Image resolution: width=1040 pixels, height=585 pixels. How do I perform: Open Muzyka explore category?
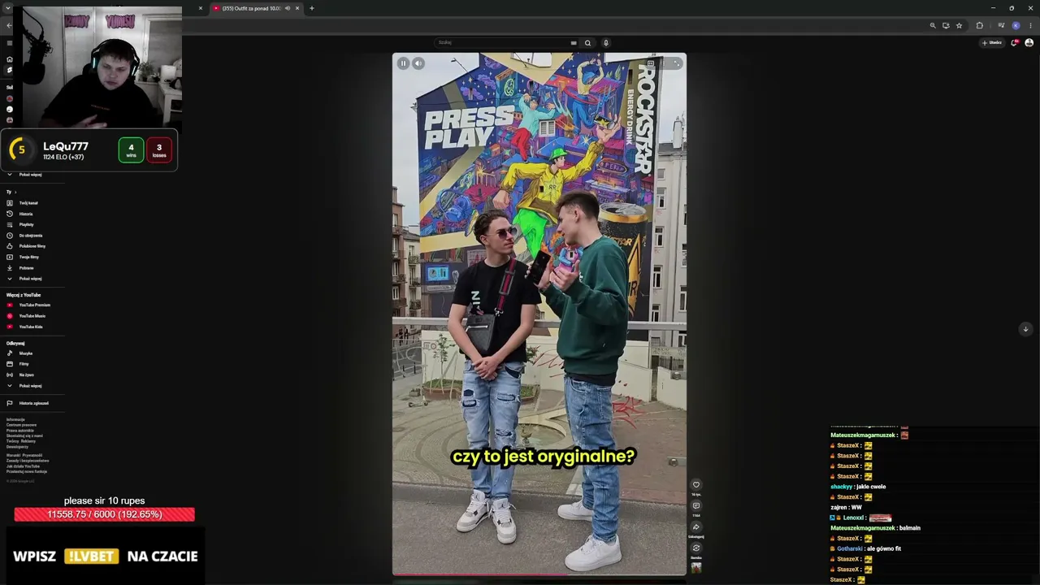[x=26, y=353]
